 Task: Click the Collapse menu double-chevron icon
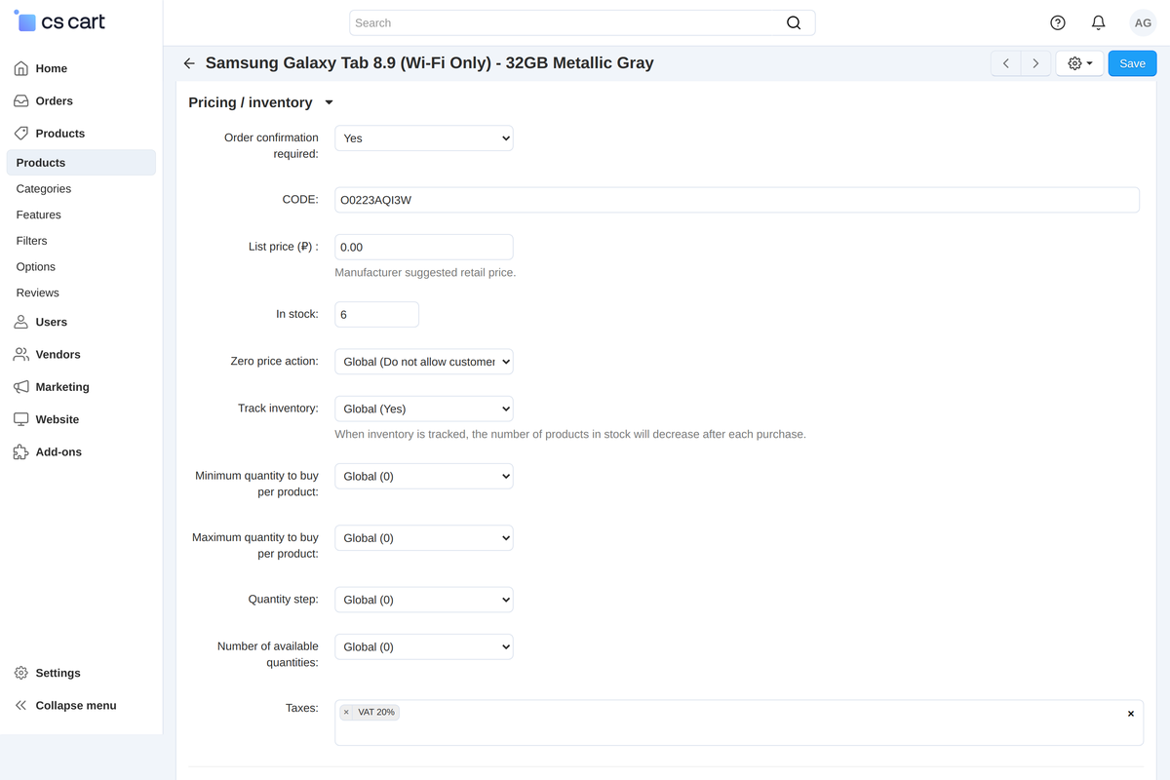(20, 706)
